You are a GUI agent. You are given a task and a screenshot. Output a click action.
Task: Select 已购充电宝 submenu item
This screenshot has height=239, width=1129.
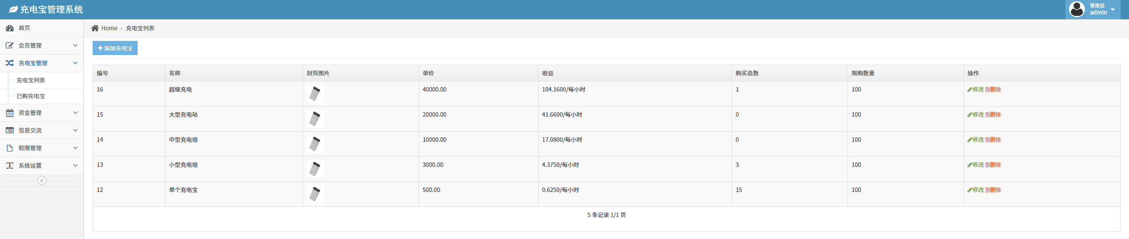pyautogui.click(x=31, y=96)
